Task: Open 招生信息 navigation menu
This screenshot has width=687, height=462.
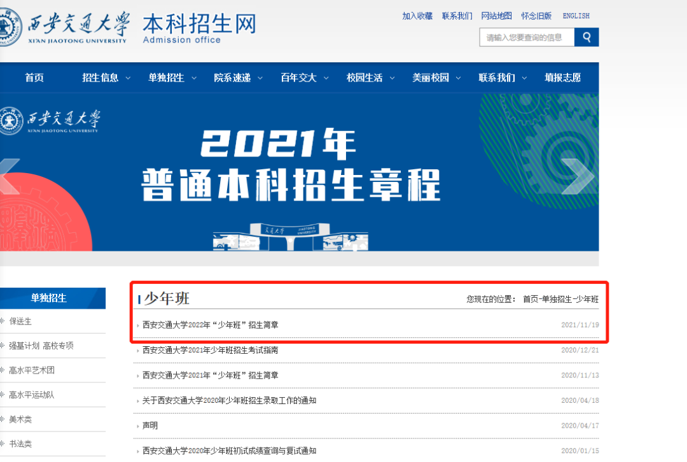Action: pyautogui.click(x=101, y=78)
